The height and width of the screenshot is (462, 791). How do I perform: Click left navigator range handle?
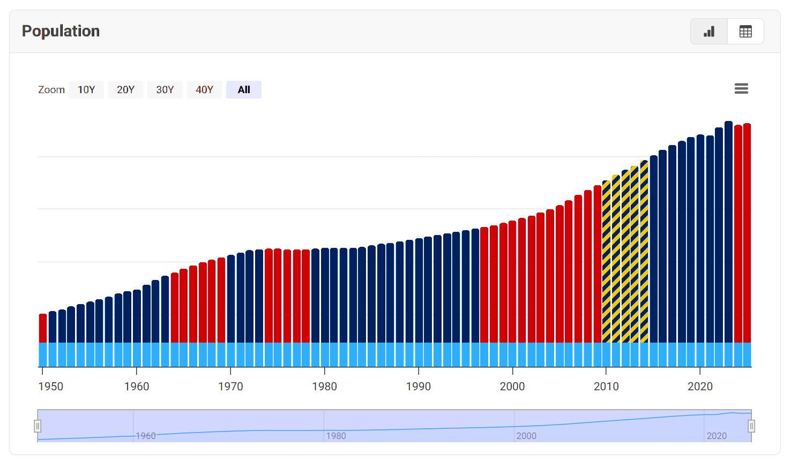(x=38, y=426)
